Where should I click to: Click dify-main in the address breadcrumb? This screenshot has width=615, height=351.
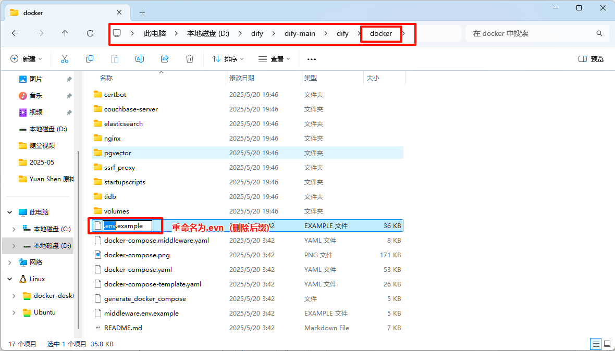click(300, 33)
